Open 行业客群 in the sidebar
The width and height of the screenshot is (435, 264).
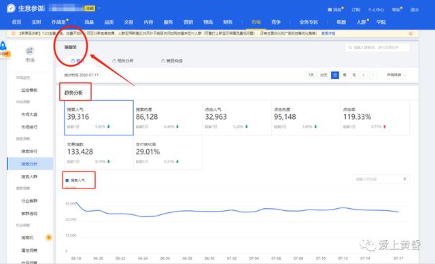[29, 201]
